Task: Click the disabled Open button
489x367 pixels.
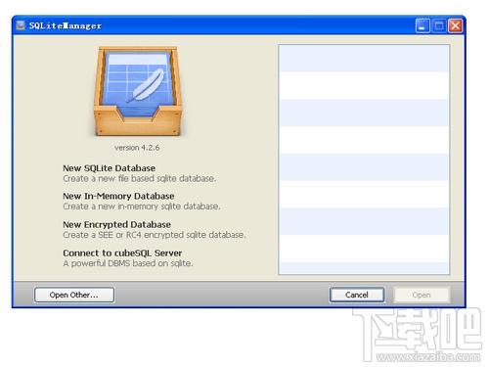Action: point(422,295)
